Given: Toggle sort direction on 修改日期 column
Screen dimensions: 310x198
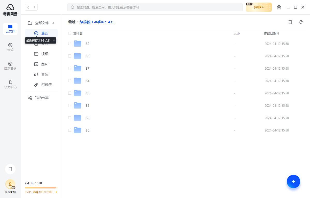Looking at the screenshot, I should coord(278,34).
